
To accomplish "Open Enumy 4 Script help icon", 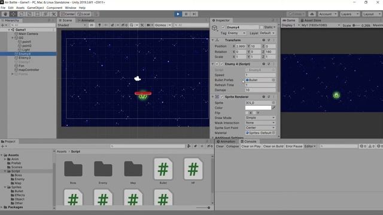I will [x=263, y=64].
